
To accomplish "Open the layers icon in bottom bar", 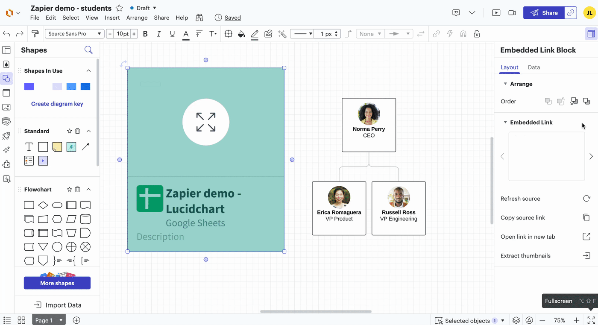I will pyautogui.click(x=516, y=320).
